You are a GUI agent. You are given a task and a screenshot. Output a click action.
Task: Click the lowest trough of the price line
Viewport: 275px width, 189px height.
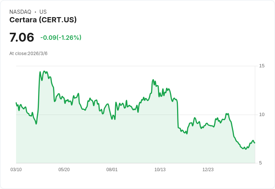245,149
